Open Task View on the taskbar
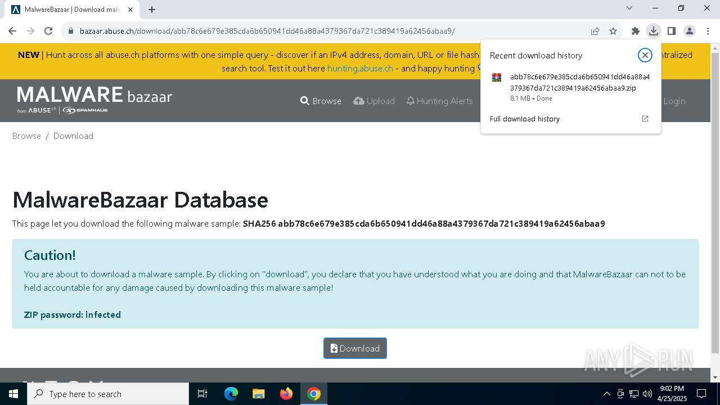Viewport: 720px width, 405px height. [x=202, y=394]
